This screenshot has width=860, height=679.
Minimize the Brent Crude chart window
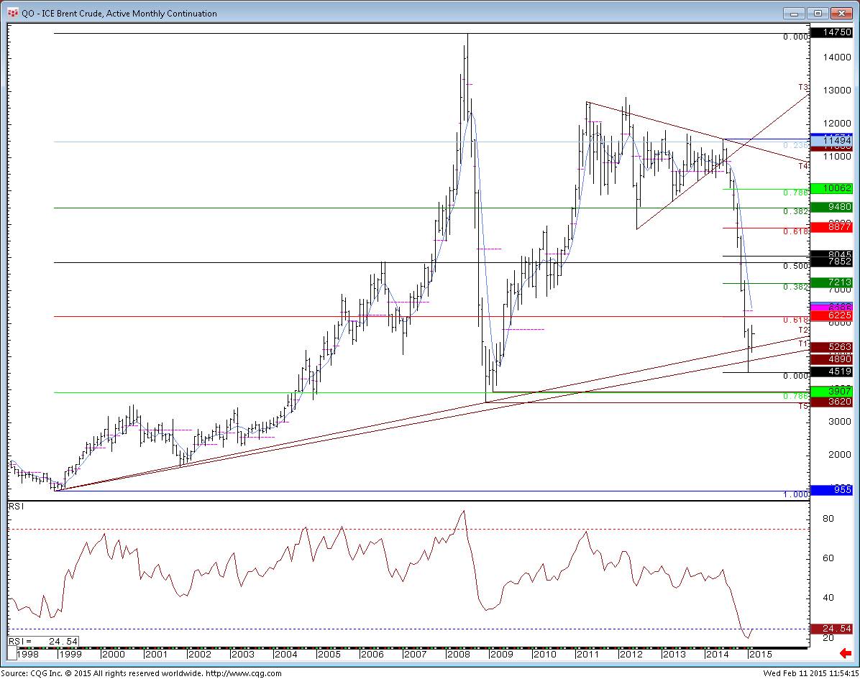click(x=795, y=13)
